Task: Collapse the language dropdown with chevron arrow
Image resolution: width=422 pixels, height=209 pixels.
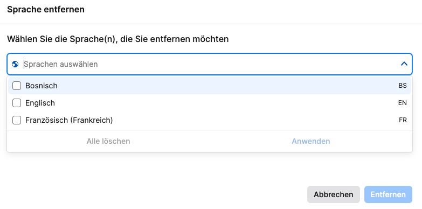Action: 404,64
